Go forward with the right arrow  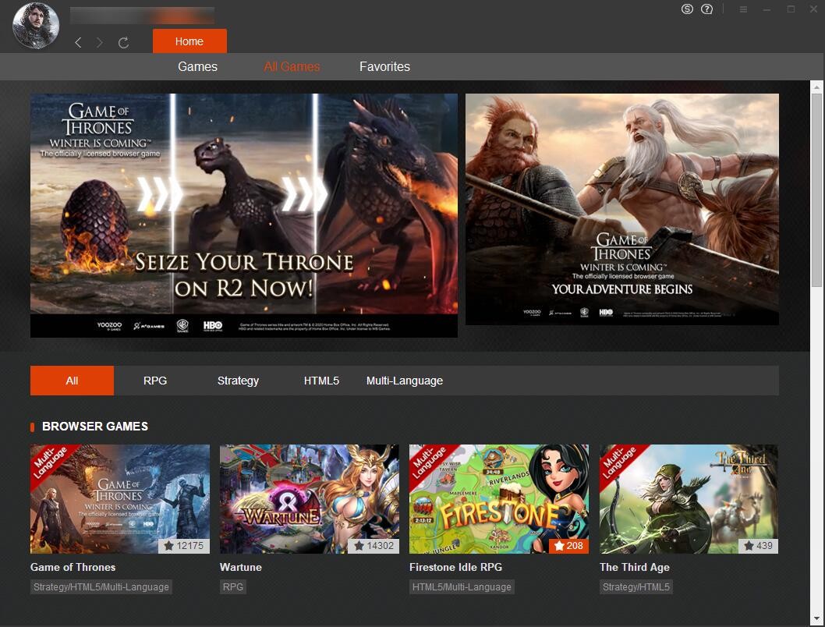point(100,43)
